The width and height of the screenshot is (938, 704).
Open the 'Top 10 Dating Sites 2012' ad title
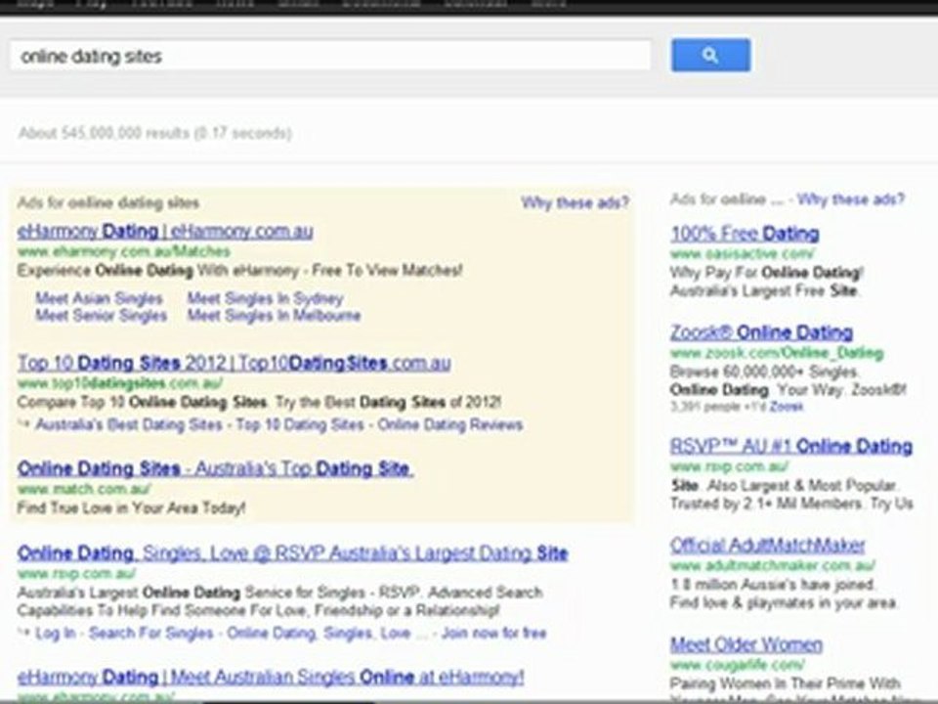pos(234,363)
